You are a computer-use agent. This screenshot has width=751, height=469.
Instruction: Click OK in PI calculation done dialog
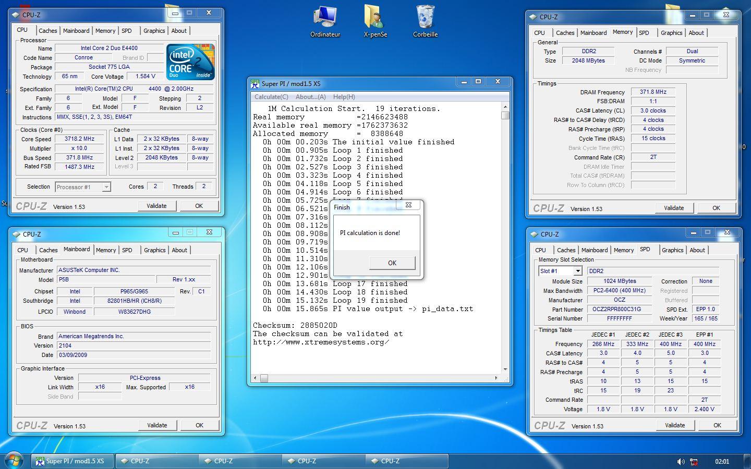pos(392,263)
